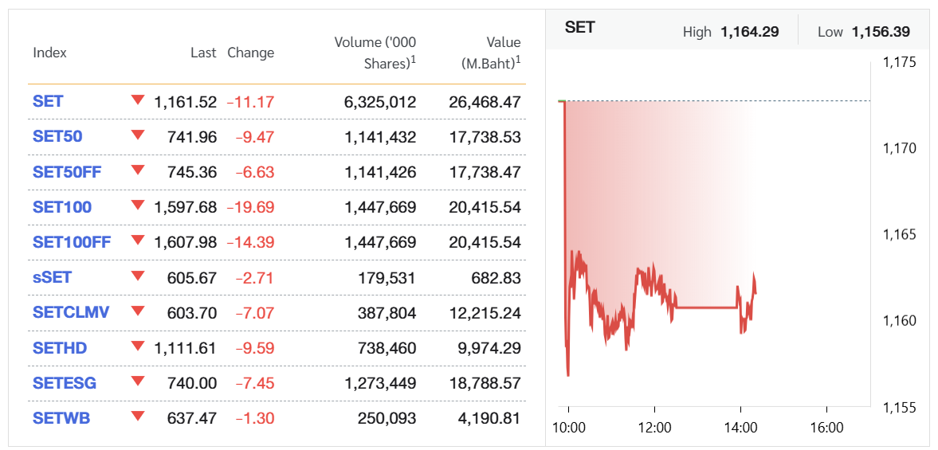Select the SETHD index link
This screenshot has height=450, width=938.
[x=60, y=348]
